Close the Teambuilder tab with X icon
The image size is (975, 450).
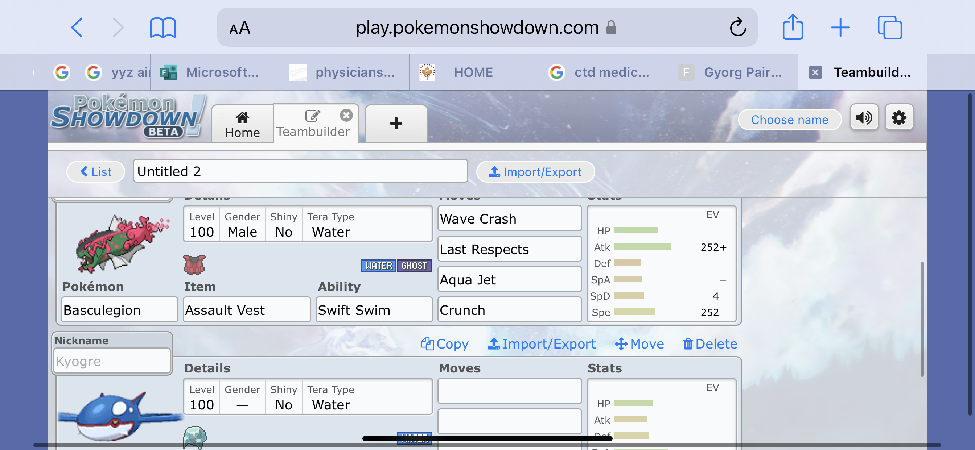pos(346,115)
